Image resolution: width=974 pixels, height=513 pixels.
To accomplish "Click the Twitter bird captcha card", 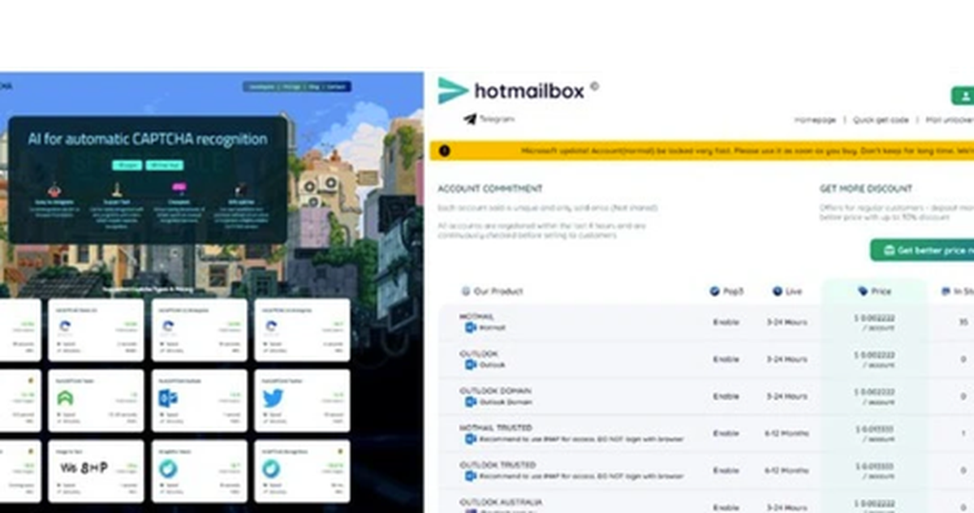I will click(x=302, y=400).
